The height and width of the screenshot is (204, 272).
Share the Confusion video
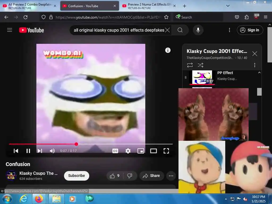151,176
